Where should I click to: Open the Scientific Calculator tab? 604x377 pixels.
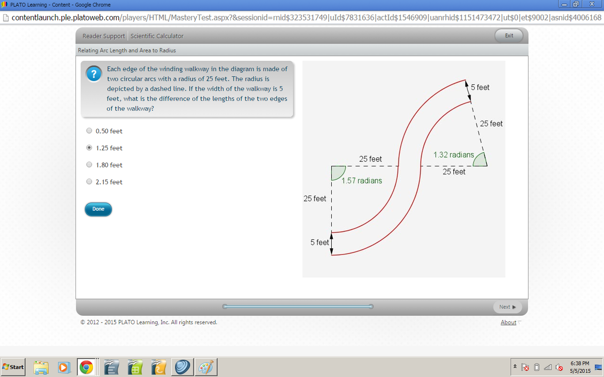(157, 36)
